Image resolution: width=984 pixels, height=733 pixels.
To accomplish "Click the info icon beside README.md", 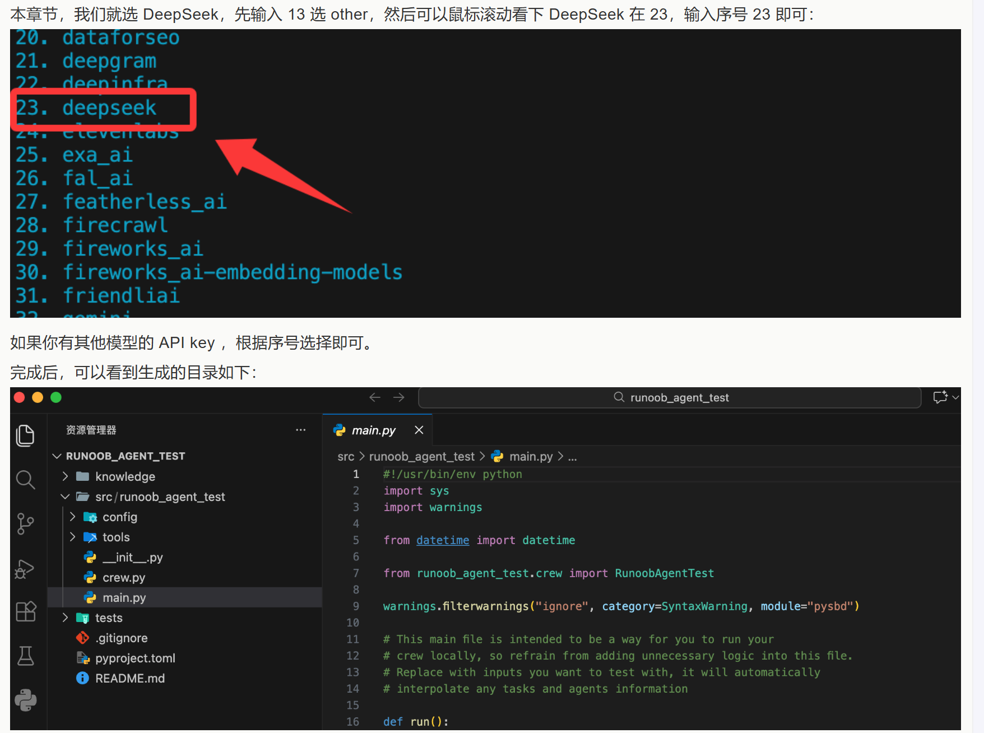I will 82,678.
